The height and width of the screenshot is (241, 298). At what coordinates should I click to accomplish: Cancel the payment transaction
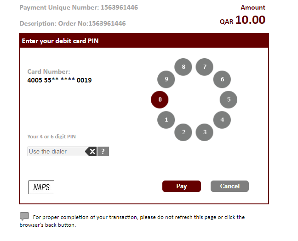pyautogui.click(x=229, y=186)
